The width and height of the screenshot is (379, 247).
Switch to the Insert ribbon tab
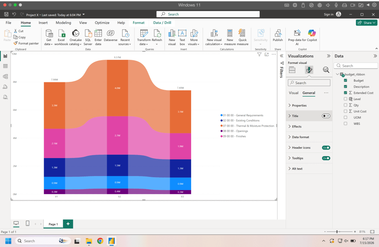(43, 23)
